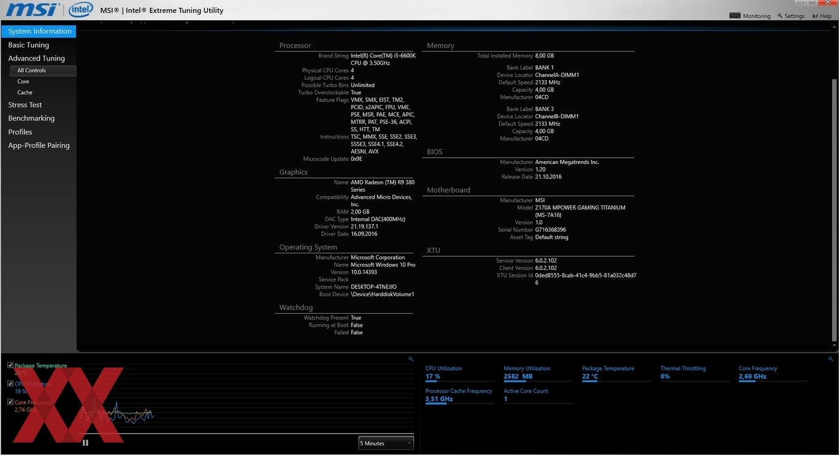The width and height of the screenshot is (839, 455).
Task: Click the BIOS section heading
Action: (x=435, y=152)
